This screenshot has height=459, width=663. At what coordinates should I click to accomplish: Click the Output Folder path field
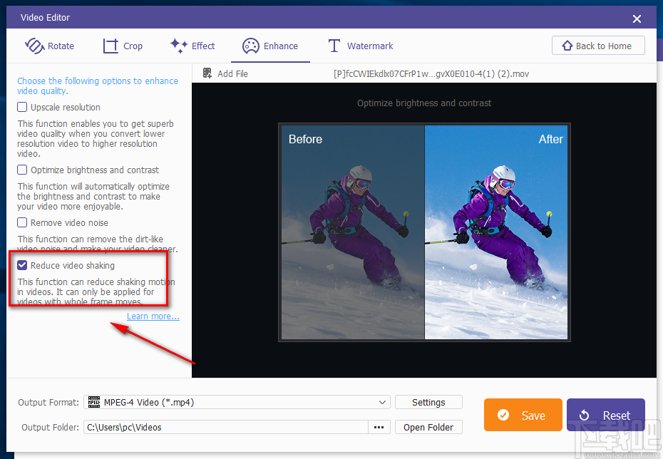pyautogui.click(x=226, y=427)
